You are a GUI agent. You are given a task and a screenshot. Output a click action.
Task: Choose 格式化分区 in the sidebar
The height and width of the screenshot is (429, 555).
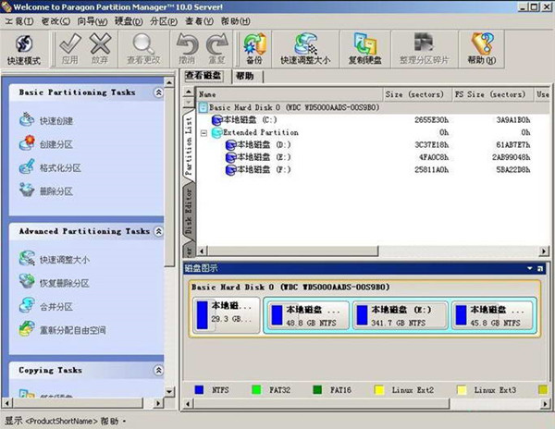60,167
